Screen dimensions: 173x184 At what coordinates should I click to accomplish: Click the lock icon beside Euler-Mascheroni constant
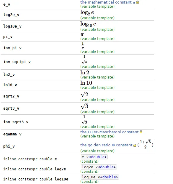(x=141, y=132)
